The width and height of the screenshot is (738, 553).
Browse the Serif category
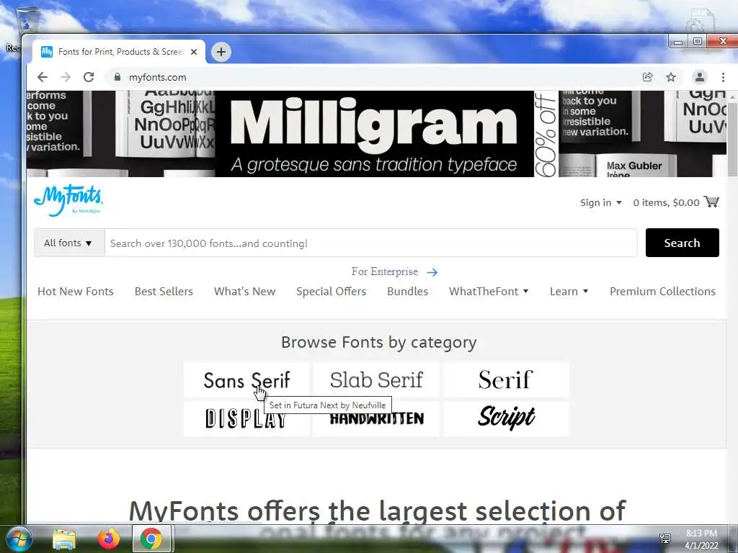(x=506, y=380)
